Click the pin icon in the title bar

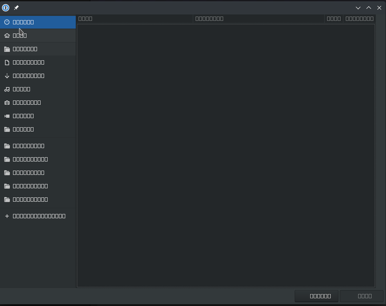point(16,8)
